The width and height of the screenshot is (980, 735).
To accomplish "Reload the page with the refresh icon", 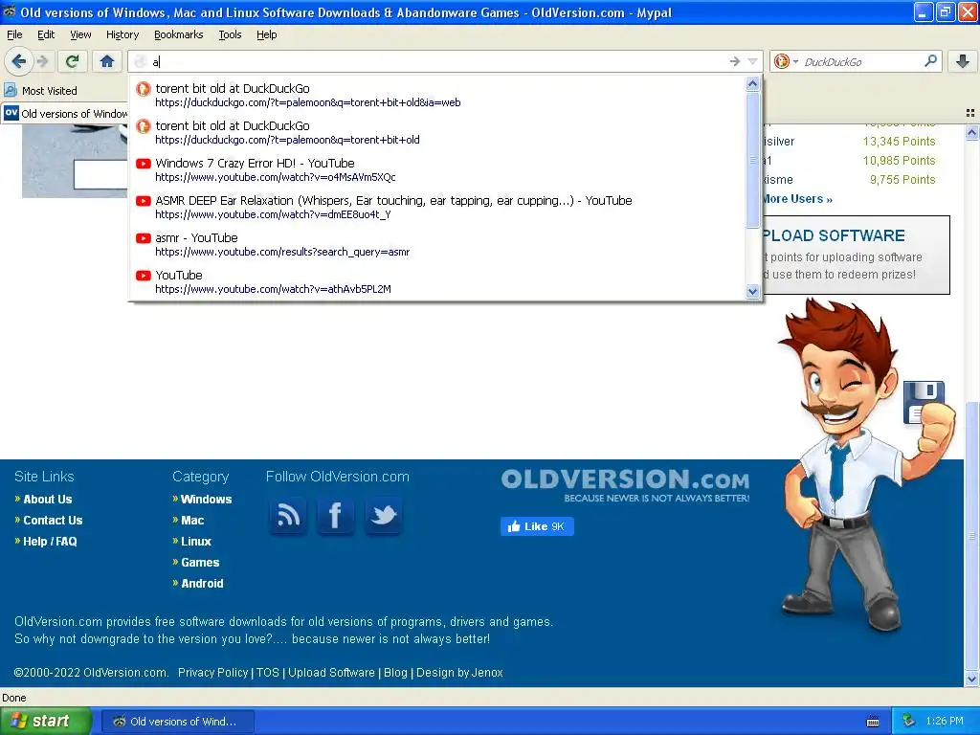I will coord(72,61).
